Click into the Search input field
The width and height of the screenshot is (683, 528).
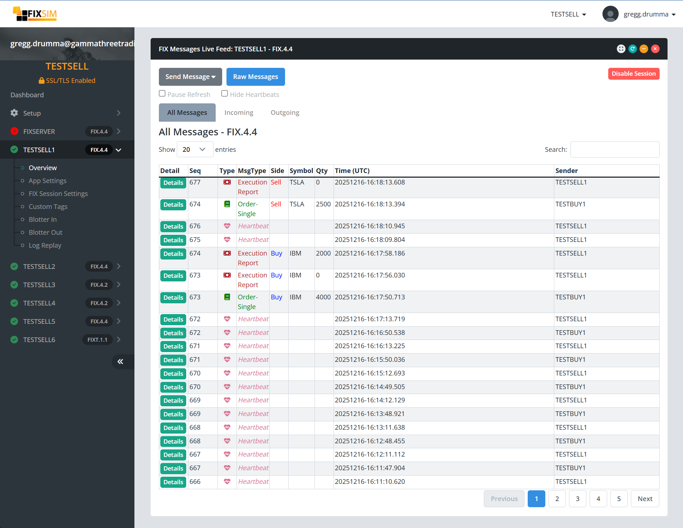(x=614, y=149)
